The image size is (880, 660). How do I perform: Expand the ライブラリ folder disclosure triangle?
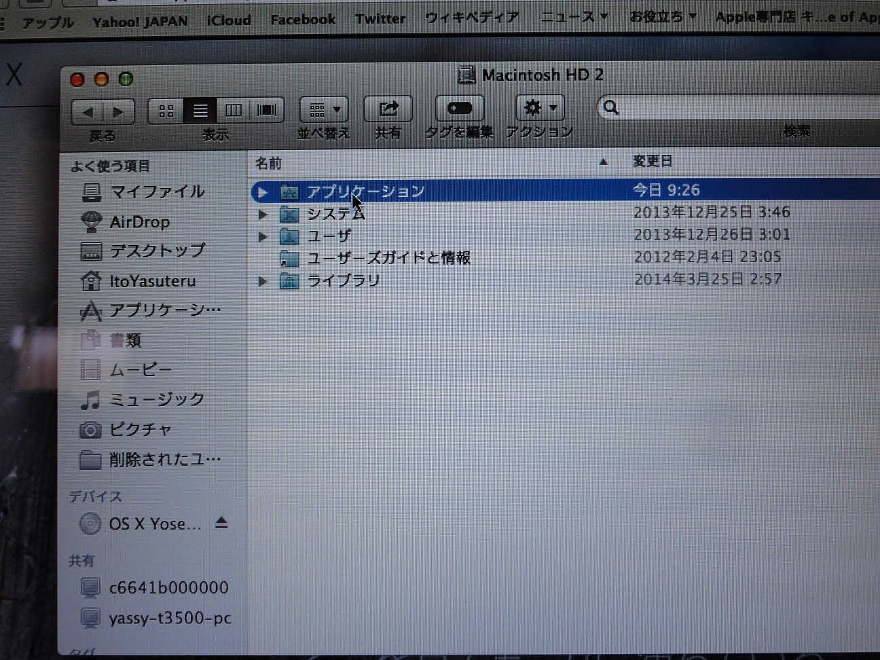click(x=262, y=281)
